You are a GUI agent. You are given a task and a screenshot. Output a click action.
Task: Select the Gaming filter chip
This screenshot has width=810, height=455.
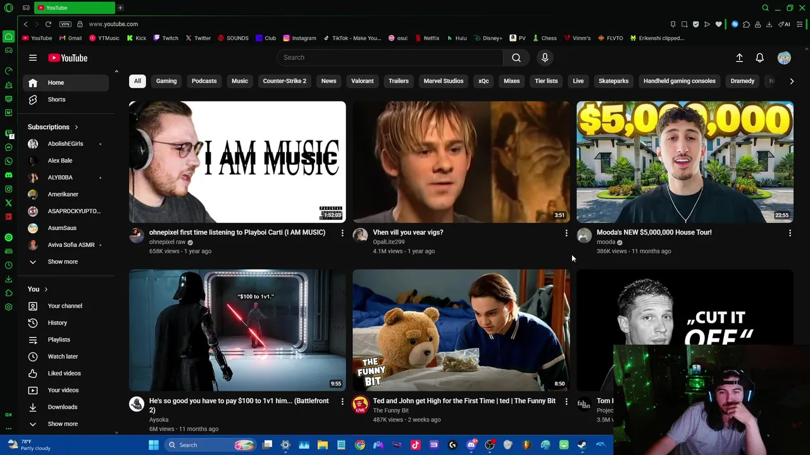click(x=166, y=81)
